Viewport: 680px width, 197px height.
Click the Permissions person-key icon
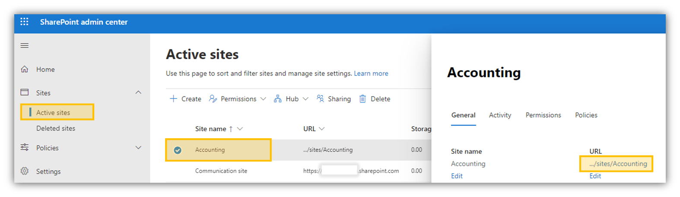point(213,98)
